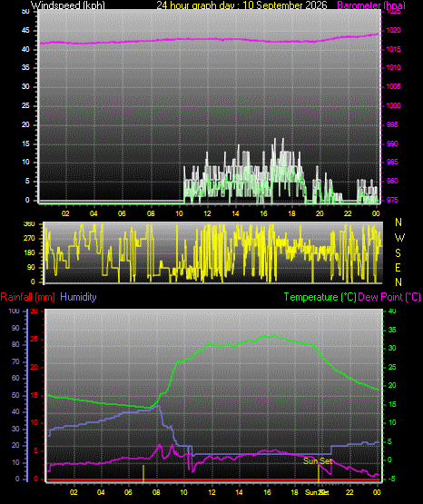Click the 'W' compass direction label
The height and width of the screenshot is (504, 423).
click(x=399, y=238)
